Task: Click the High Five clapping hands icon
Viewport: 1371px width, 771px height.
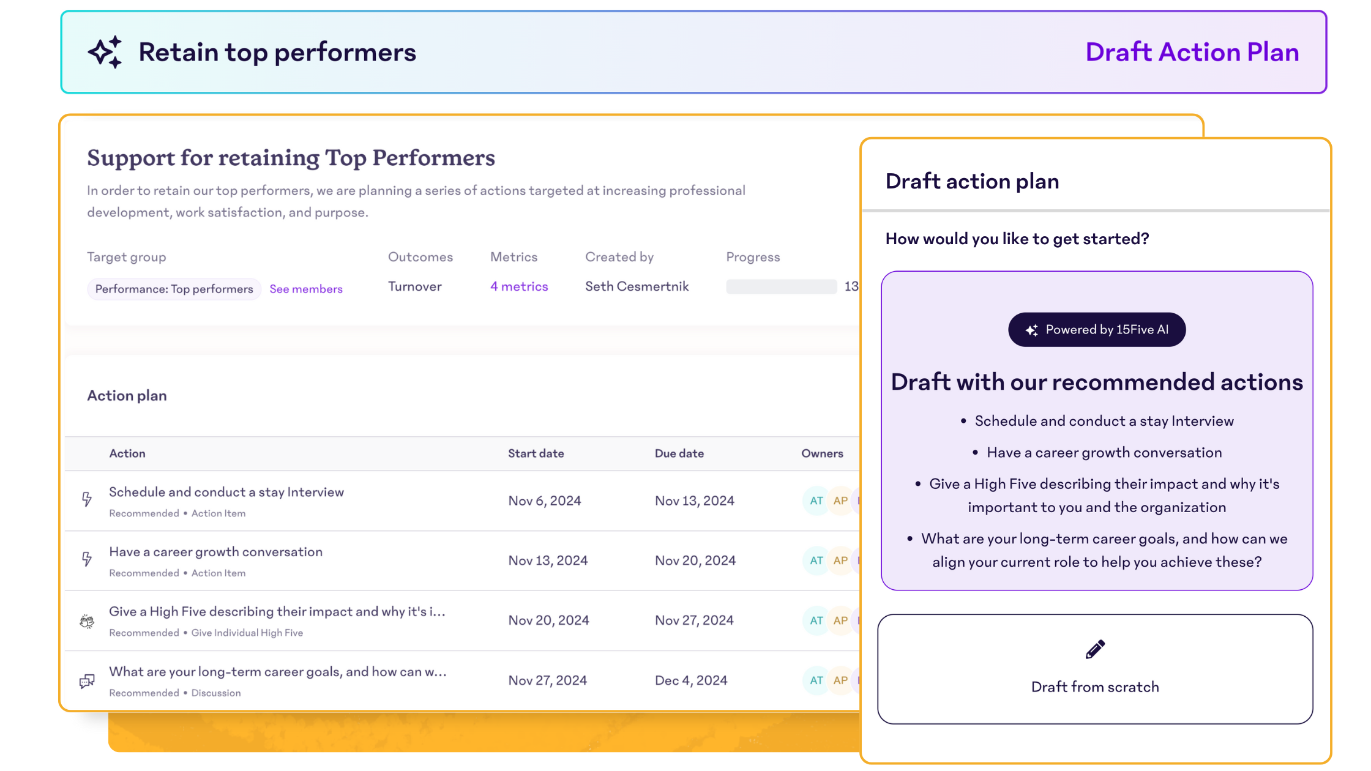Action: click(x=88, y=621)
